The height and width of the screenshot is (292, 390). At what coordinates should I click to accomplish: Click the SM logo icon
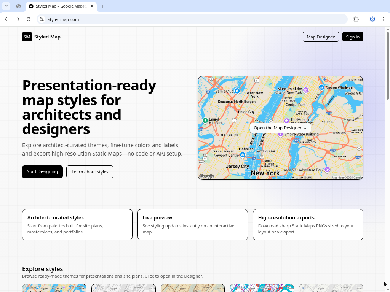pyautogui.click(x=27, y=37)
